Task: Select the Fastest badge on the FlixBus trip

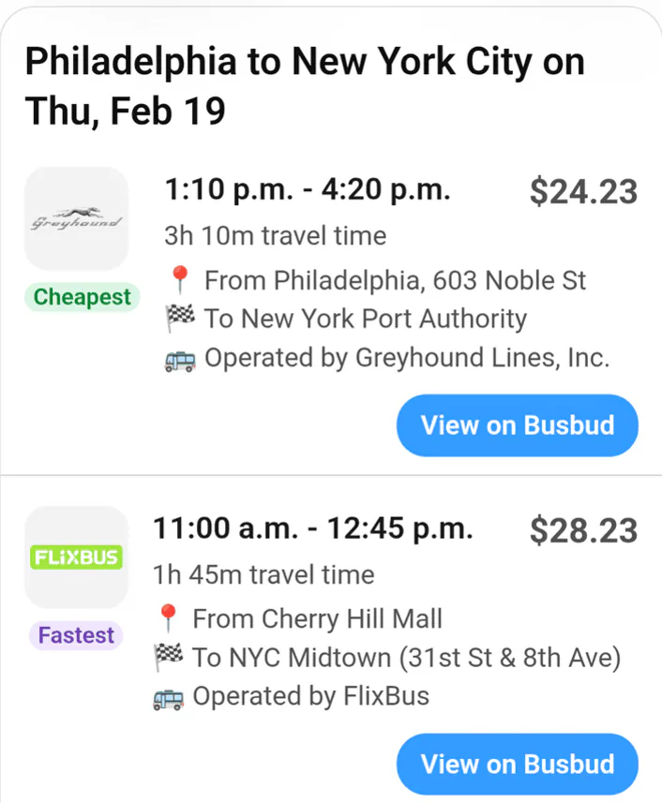Action: point(75,635)
